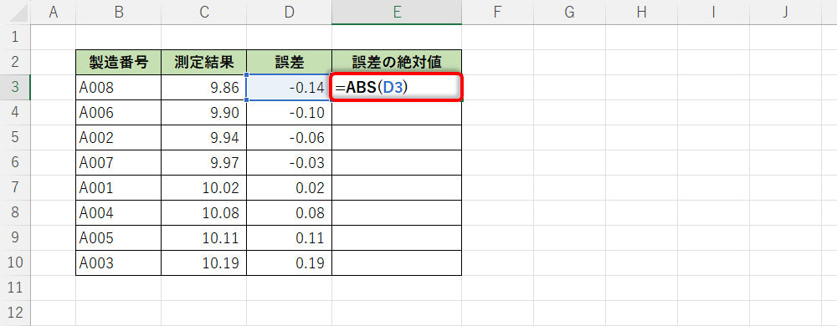837x326 pixels.
Task: Click the 測定結果 header cell
Action: (x=203, y=63)
